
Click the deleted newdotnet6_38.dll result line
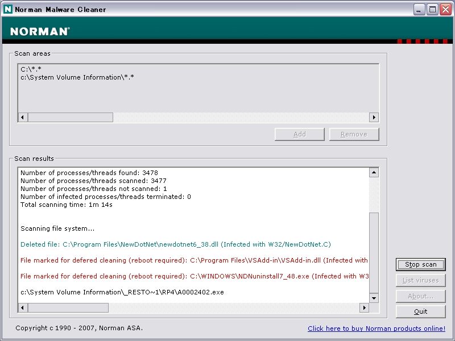(175, 244)
